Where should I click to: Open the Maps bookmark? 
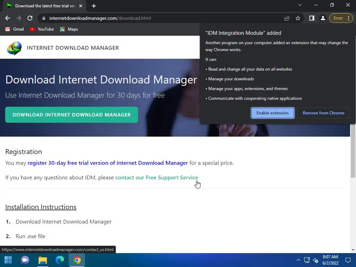69,29
